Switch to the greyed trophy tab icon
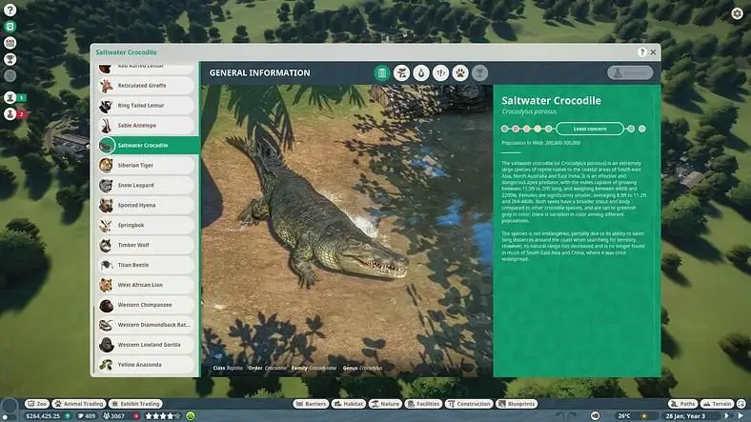 coord(480,72)
